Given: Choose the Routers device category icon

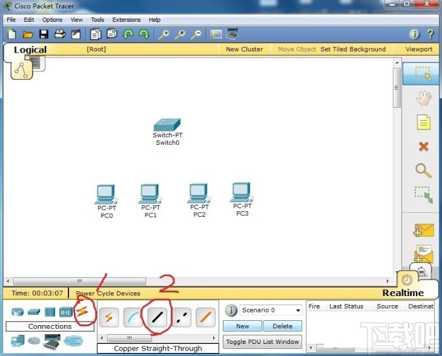Looking at the screenshot, I should (17, 312).
